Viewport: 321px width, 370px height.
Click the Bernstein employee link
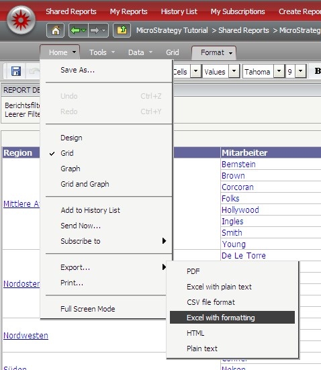tap(238, 165)
